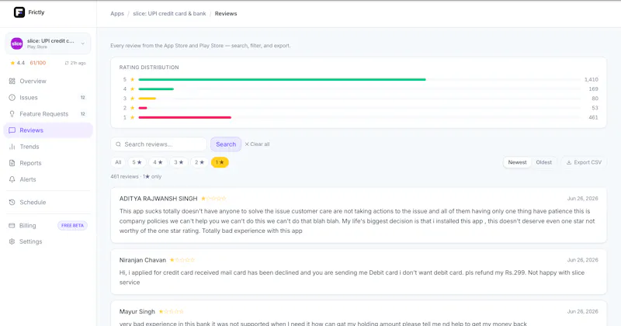Click the Reports document icon

click(12, 163)
